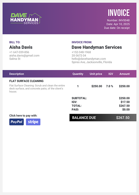The height and width of the screenshot is (195, 139).
Task: Click the IGV column header
Action: pyautogui.click(x=111, y=74)
